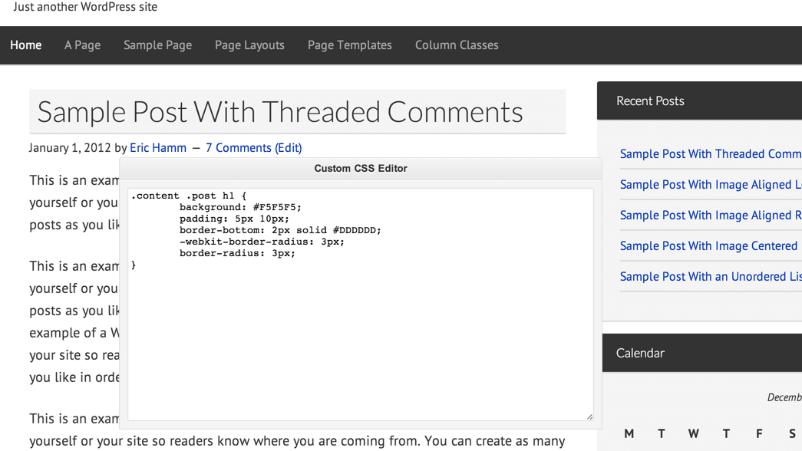802x451 pixels.
Task: Open Sample Post With Threaded Comments title
Action: pyautogui.click(x=280, y=111)
